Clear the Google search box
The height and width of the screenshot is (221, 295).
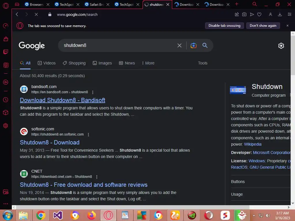coord(179,45)
